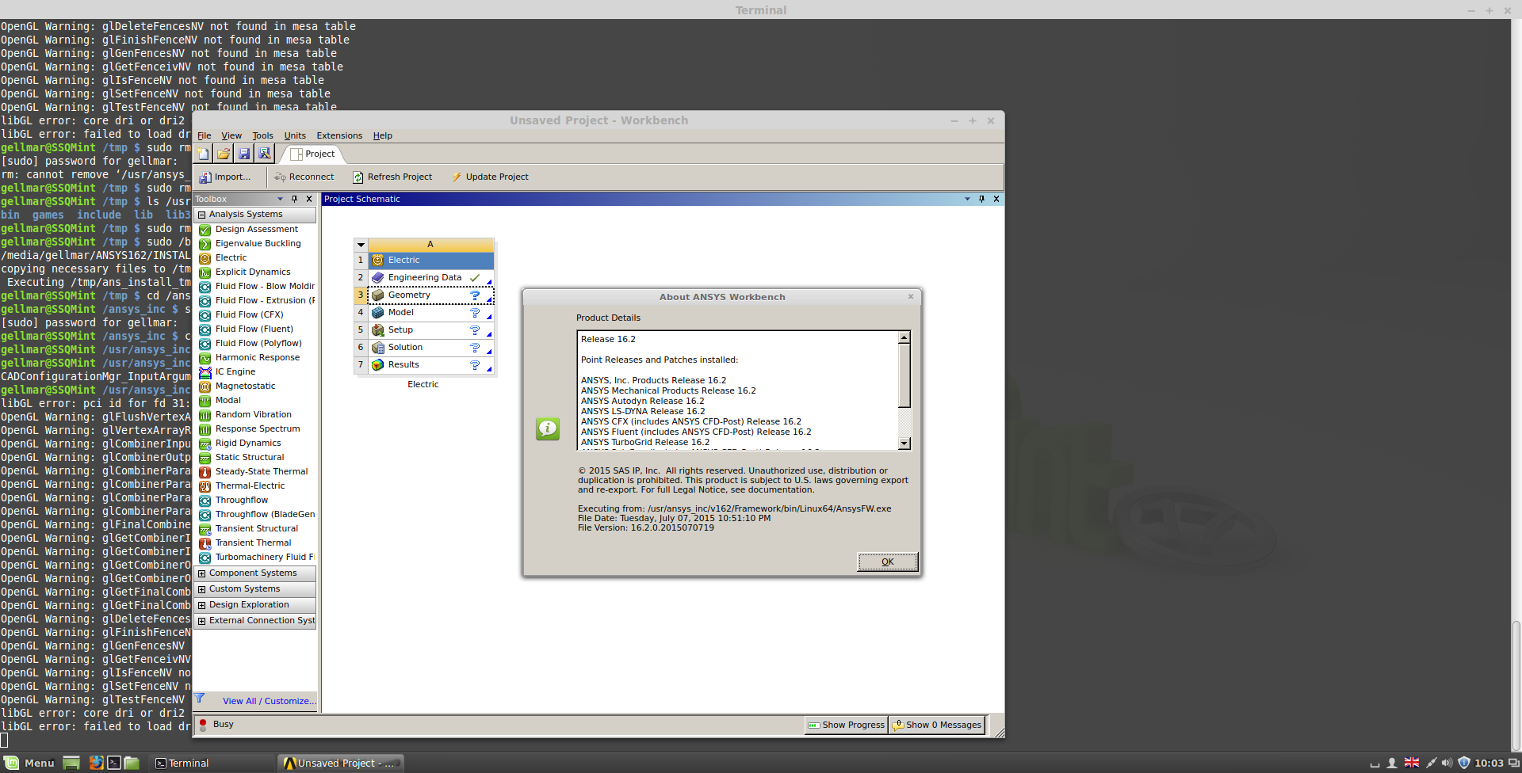
Task: Expand the Custom Systems group
Action: (202, 589)
